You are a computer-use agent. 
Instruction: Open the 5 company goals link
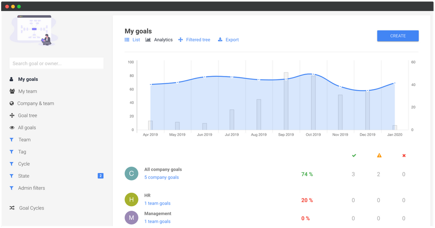pos(162,177)
